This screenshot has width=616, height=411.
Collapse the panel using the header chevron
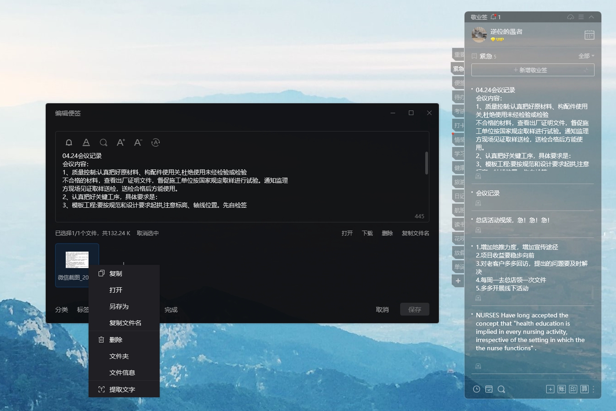pos(591,17)
